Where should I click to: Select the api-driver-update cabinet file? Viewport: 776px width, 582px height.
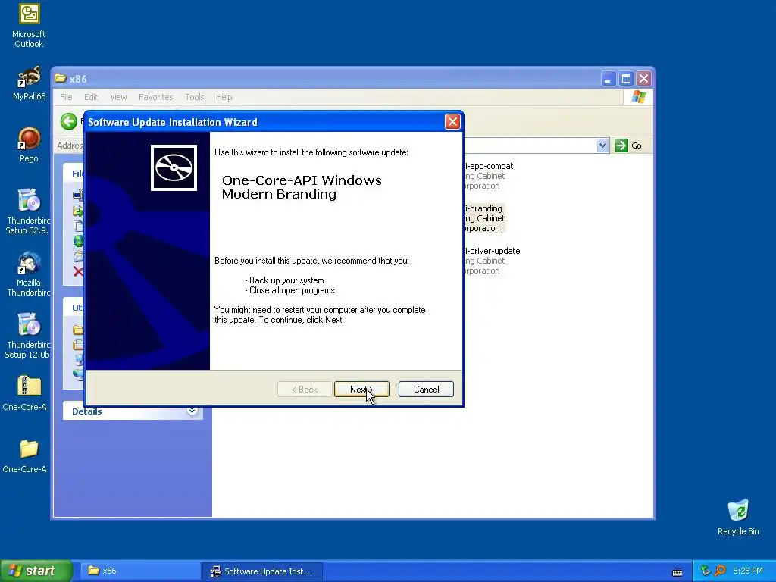point(491,261)
